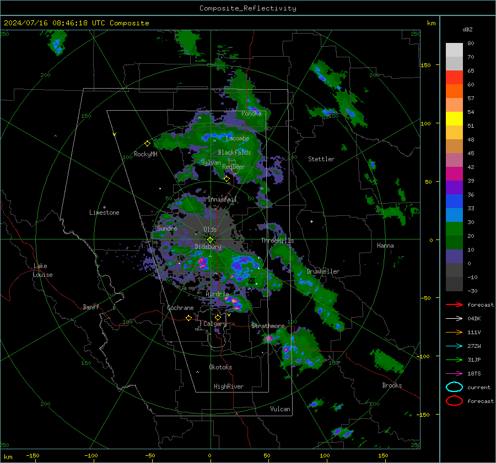Click the ThreeHills town label
This screenshot has height=463, width=496.
(x=277, y=241)
